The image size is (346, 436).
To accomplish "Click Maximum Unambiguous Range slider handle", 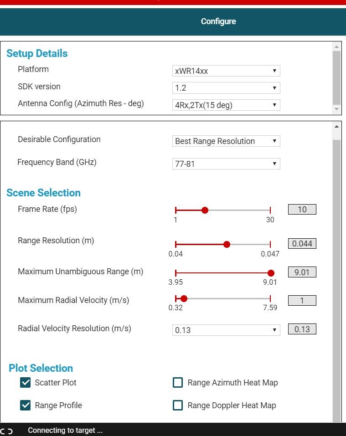I will pyautogui.click(x=271, y=273).
